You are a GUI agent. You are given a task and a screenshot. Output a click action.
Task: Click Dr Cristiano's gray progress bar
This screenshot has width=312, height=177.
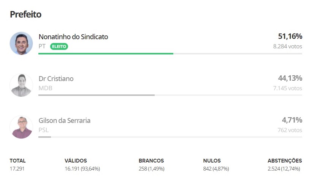[x=97, y=95]
